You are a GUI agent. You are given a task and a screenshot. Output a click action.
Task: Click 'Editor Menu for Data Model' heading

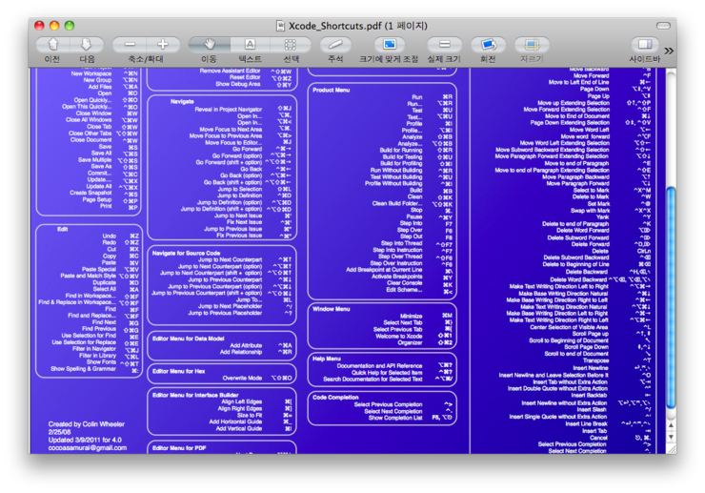point(188,339)
